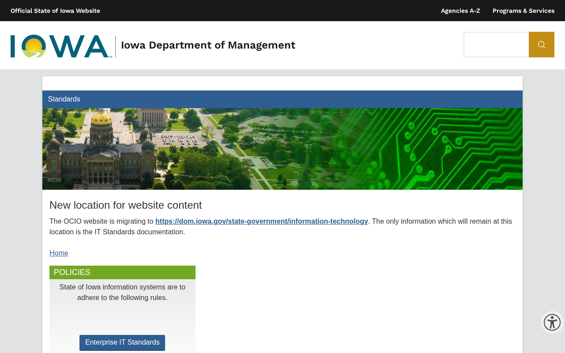The image size is (565, 353).
Task: Open the accessibility options widget icon
Action: click(x=552, y=322)
